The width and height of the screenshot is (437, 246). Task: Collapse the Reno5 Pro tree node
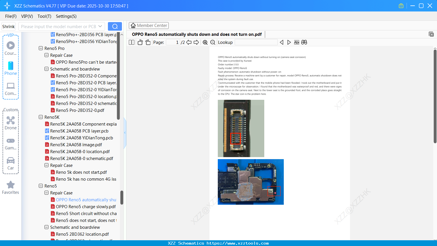click(x=41, y=48)
